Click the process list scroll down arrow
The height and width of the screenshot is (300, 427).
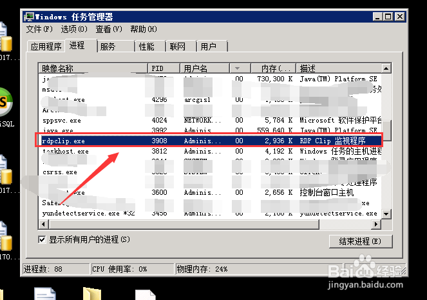pyautogui.click(x=386, y=214)
